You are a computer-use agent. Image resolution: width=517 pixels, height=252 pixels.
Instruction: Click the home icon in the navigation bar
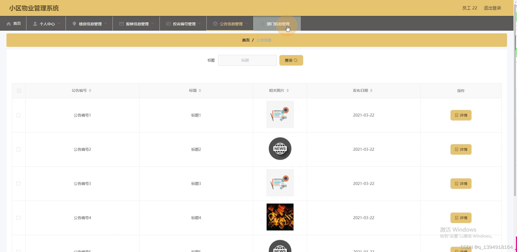click(x=9, y=24)
